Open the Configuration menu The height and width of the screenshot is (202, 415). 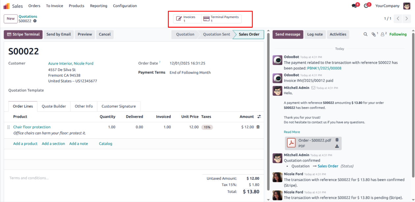(x=125, y=6)
